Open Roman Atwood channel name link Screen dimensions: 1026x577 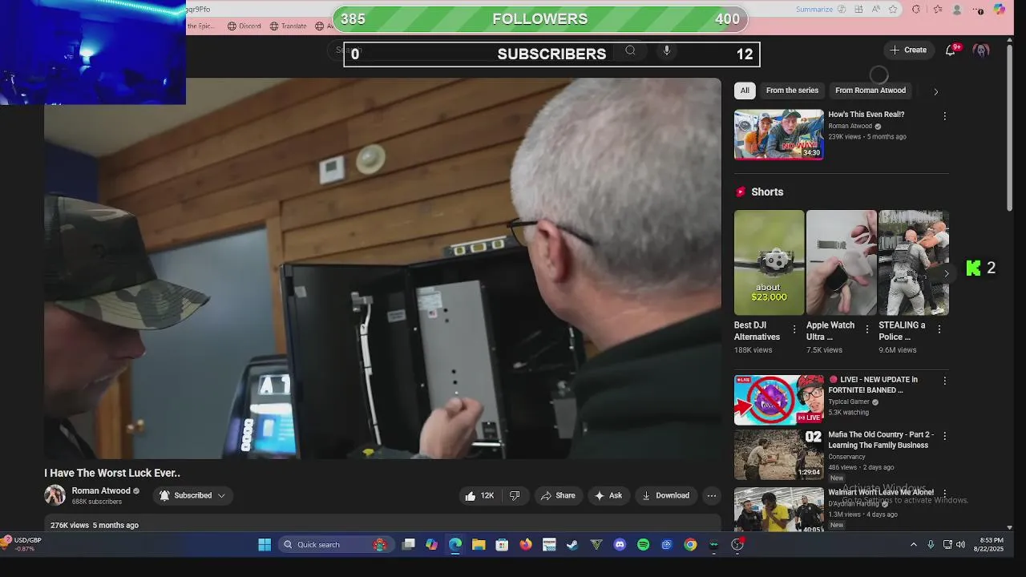click(x=101, y=490)
